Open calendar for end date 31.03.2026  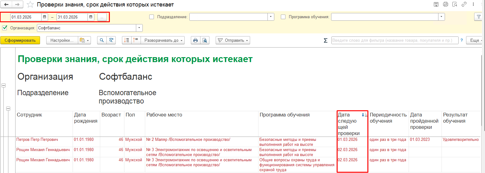click(x=91, y=17)
